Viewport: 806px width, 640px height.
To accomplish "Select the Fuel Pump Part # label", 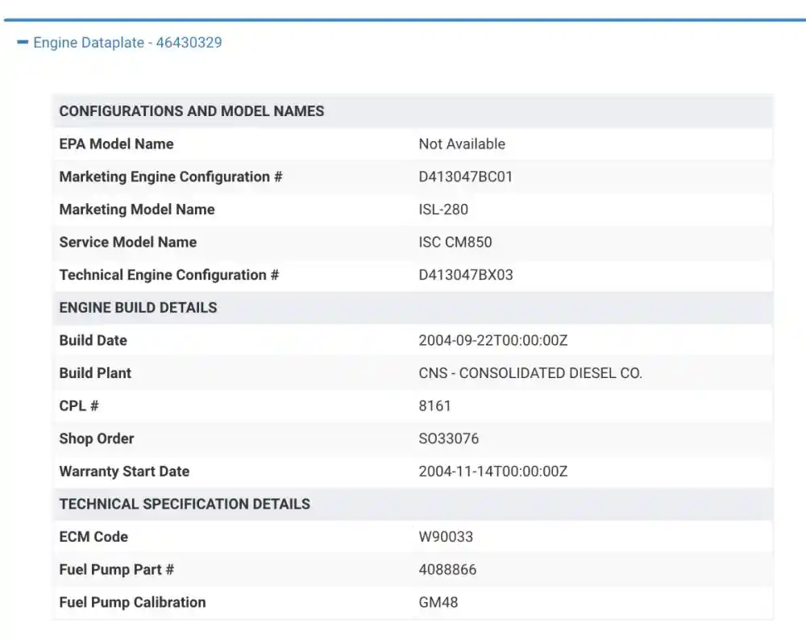I will pyautogui.click(x=117, y=570).
